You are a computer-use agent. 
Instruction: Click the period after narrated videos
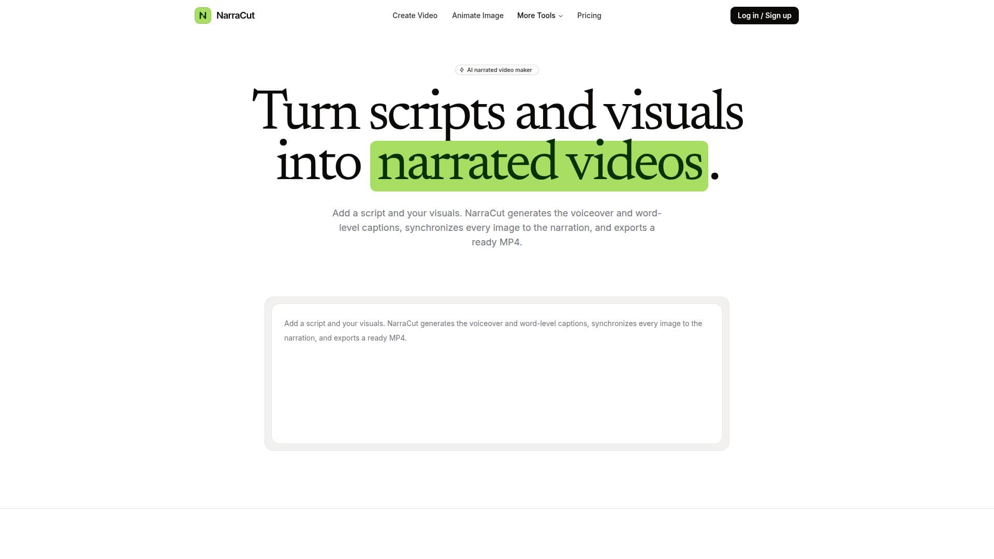click(x=715, y=176)
